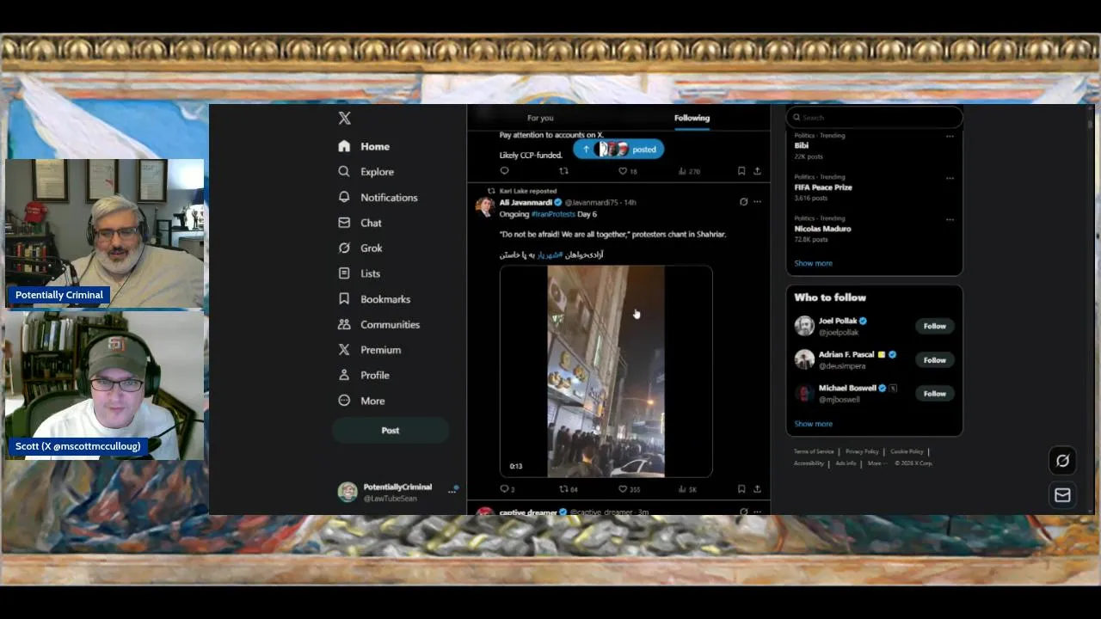Open the Privacy Policy link
The height and width of the screenshot is (619, 1101).
click(x=862, y=451)
